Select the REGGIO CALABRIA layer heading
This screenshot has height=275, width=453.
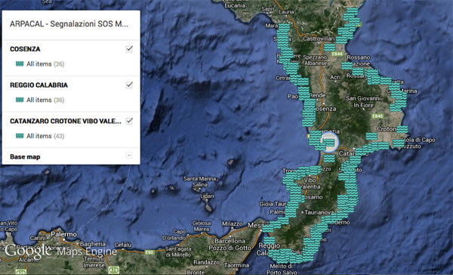point(39,85)
